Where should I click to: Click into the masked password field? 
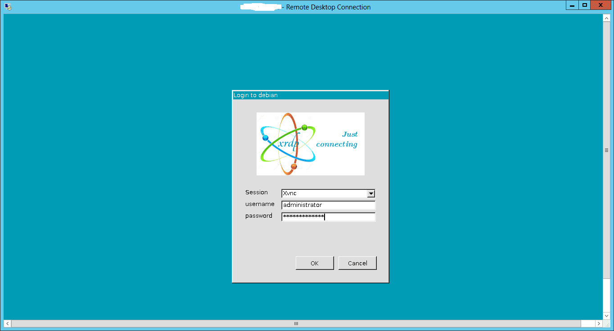328,217
